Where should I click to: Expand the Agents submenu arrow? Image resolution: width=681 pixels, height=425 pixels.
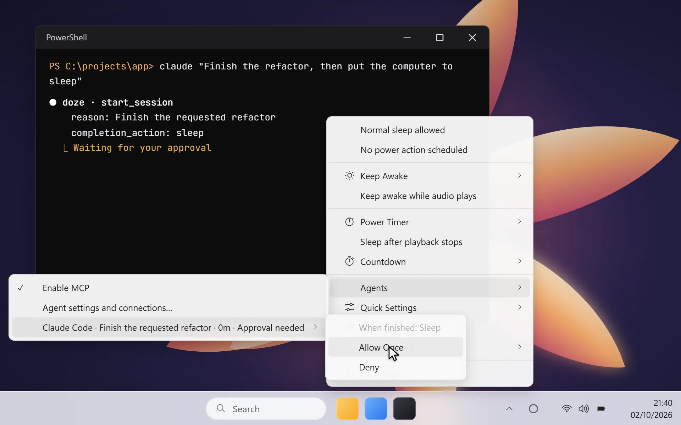519,287
